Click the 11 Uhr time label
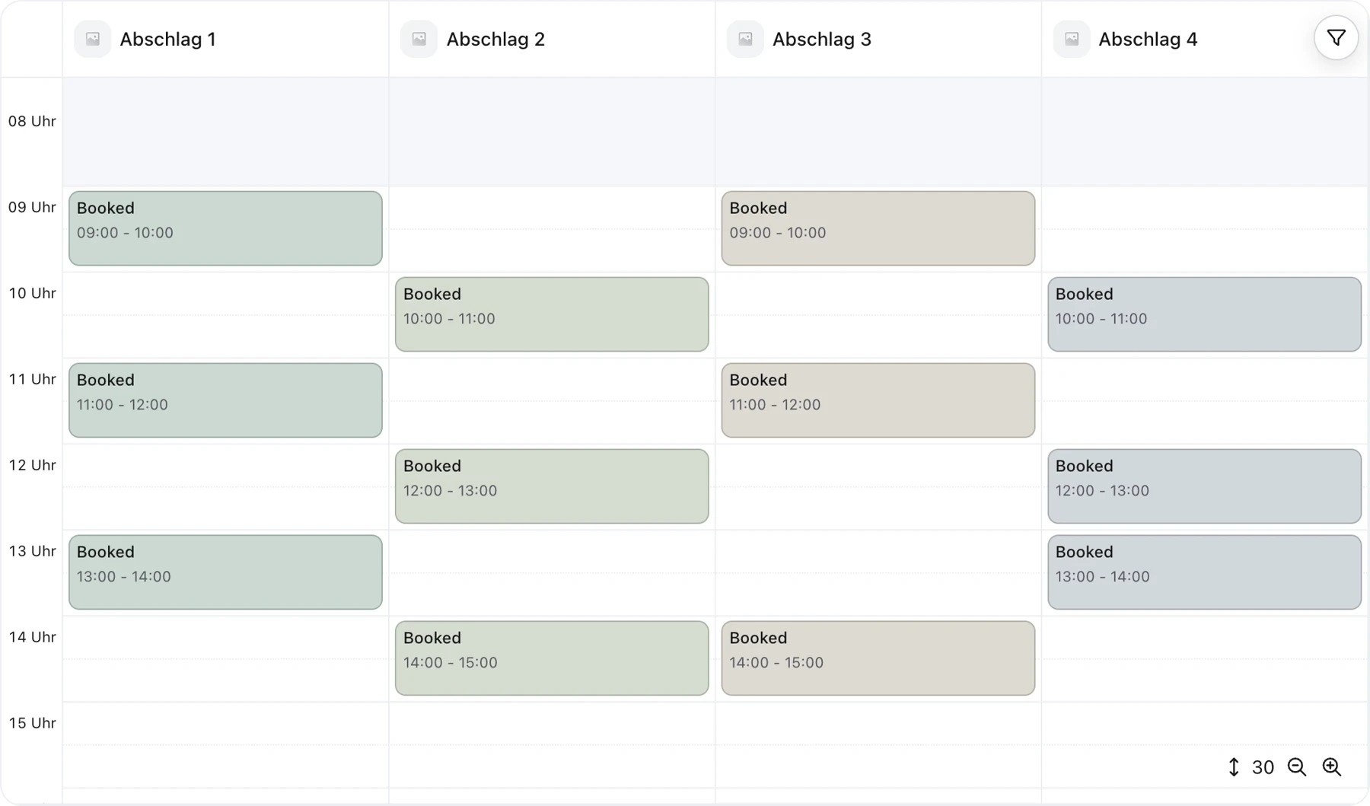Image resolution: width=1370 pixels, height=806 pixels. pos(32,379)
